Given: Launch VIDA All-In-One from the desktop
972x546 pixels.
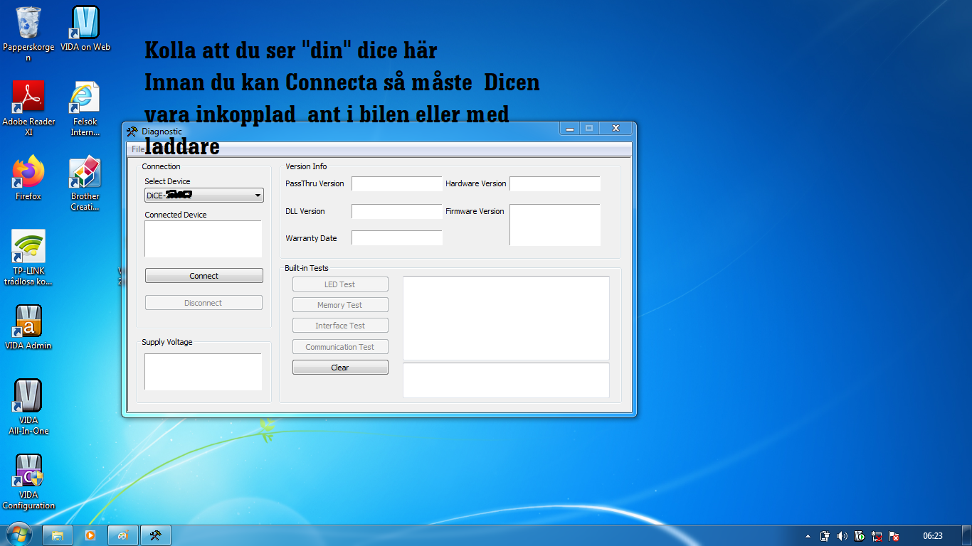Looking at the screenshot, I should click(28, 407).
